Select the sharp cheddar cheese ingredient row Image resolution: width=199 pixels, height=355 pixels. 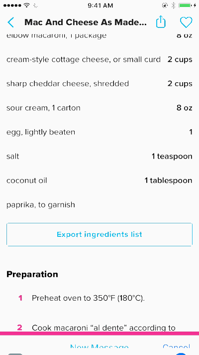99,84
